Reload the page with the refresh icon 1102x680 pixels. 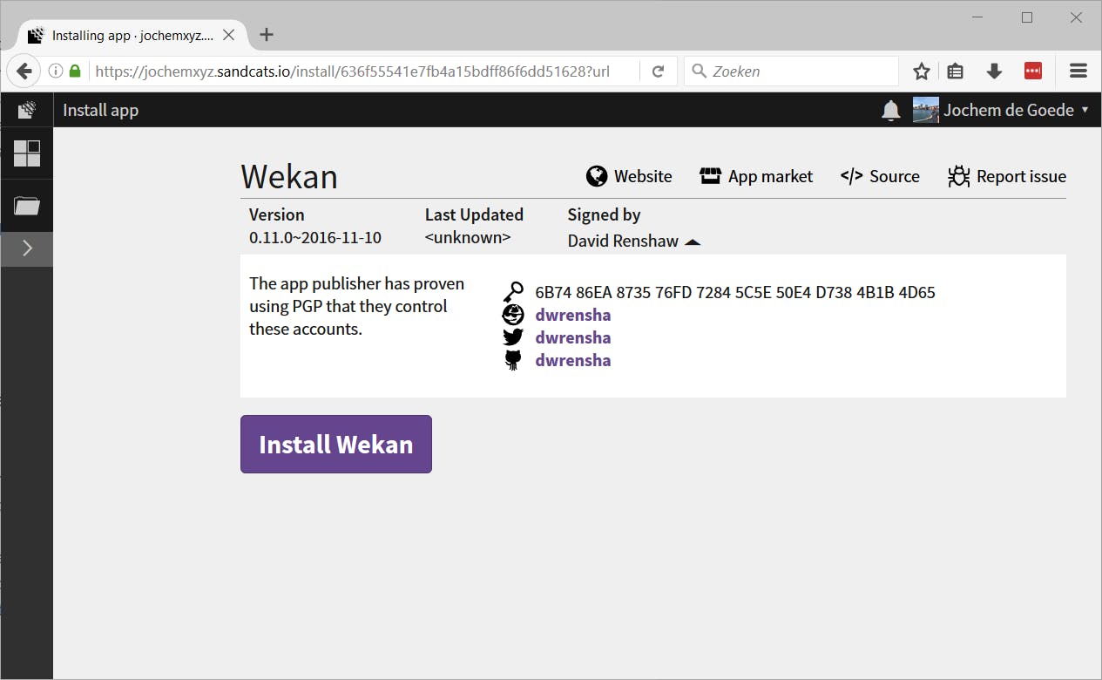pos(659,71)
